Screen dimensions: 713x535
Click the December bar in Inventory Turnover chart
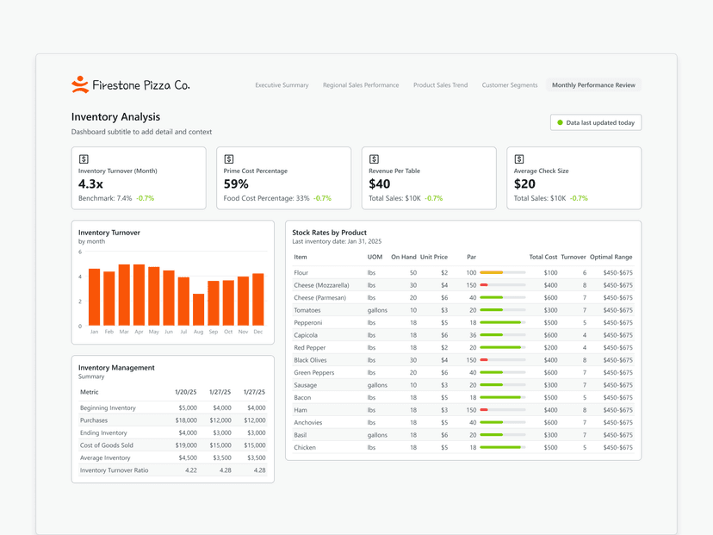tap(260, 297)
